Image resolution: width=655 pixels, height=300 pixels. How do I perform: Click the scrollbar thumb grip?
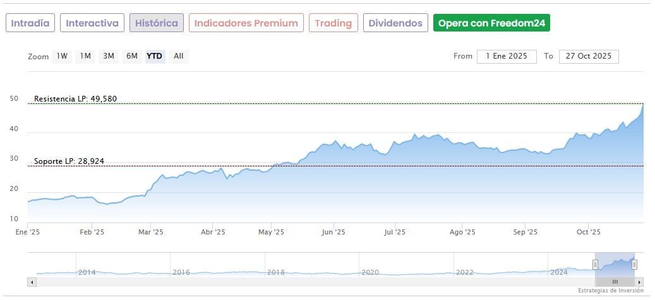pos(615,282)
